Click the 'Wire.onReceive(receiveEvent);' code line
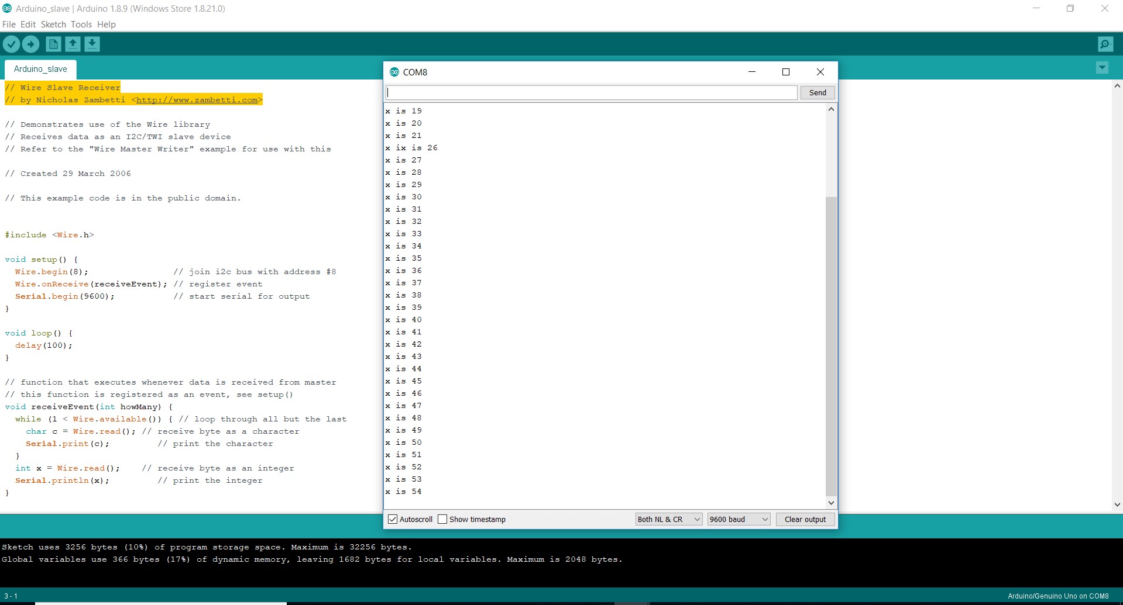This screenshot has width=1123, height=605. (x=91, y=284)
